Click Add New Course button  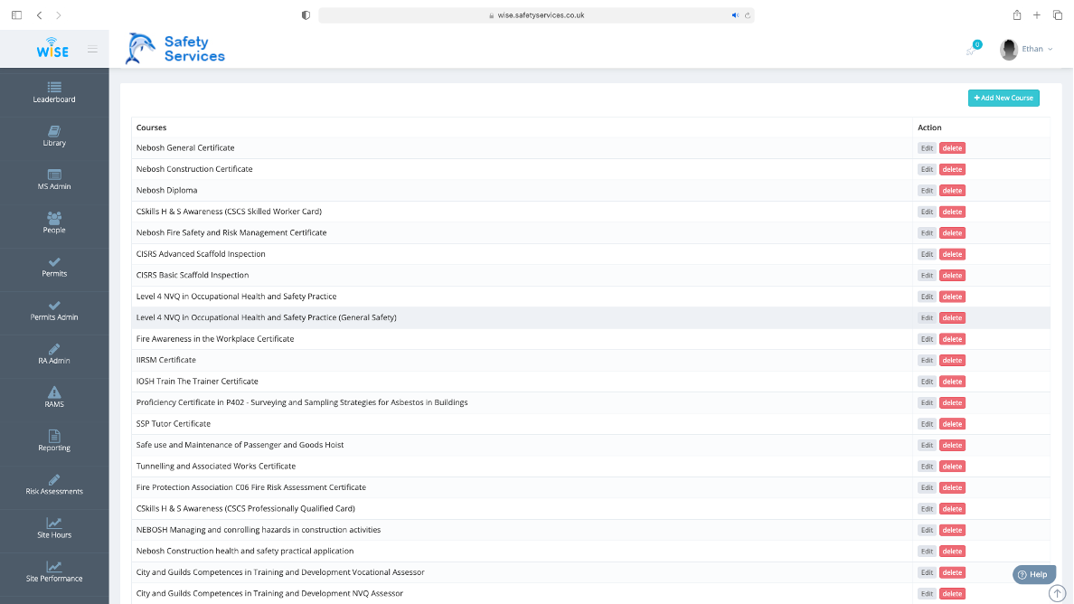coord(1003,98)
